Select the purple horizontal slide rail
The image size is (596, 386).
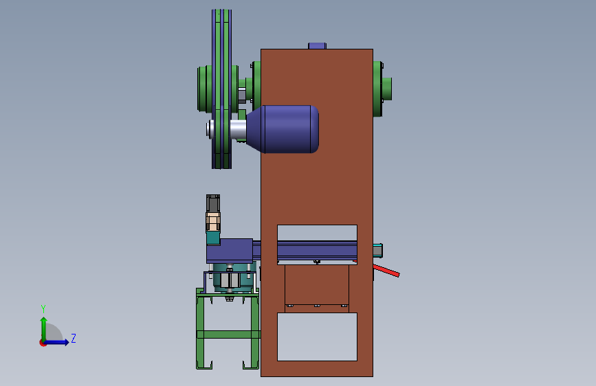(317, 251)
